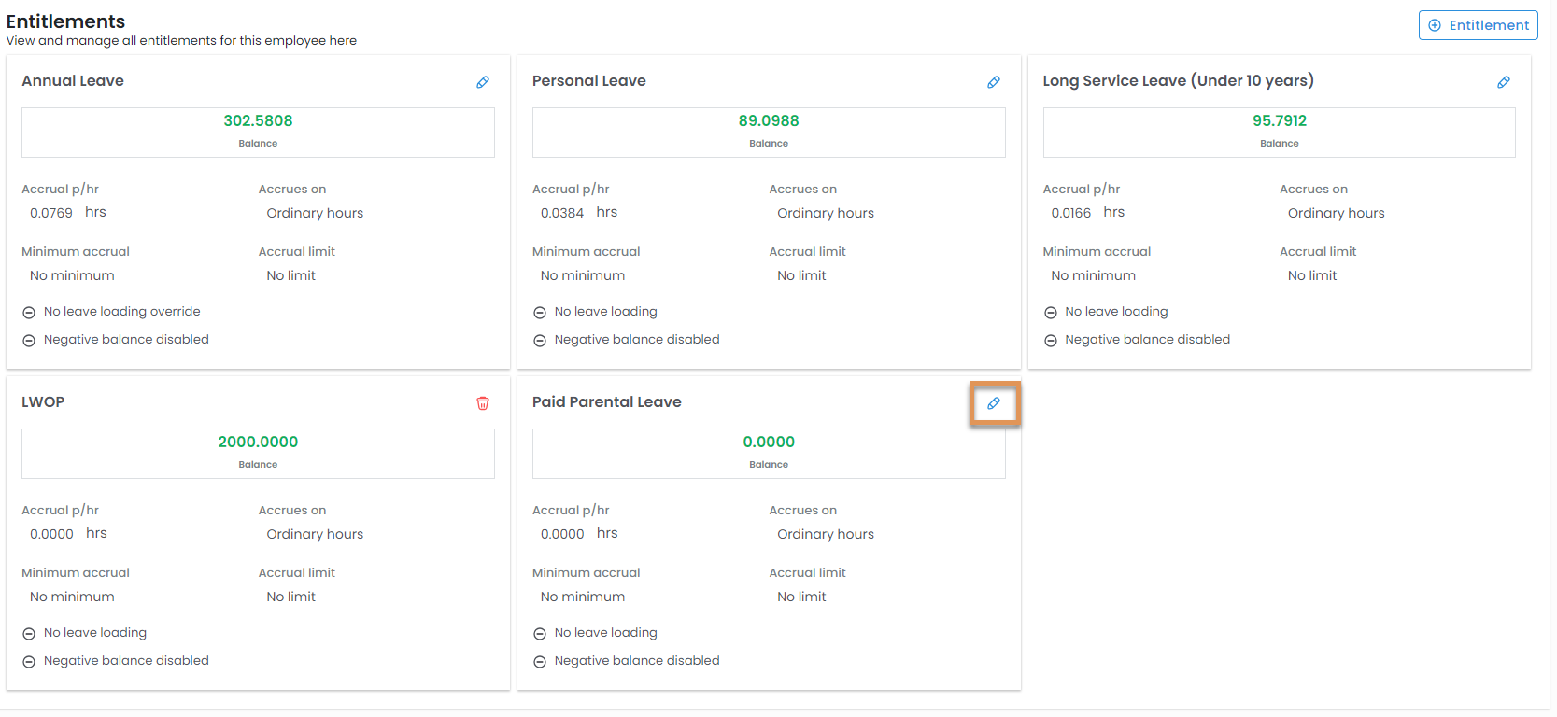The width and height of the screenshot is (1557, 717).
Task: Delete the LWOP entitlement
Action: point(483,403)
